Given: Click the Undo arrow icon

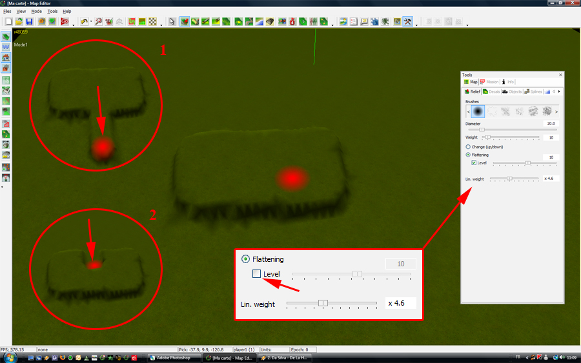Looking at the screenshot, I should coord(84,21).
